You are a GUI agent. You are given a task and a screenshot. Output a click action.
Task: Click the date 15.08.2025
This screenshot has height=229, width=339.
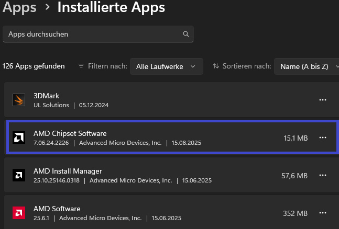[x=187, y=143]
